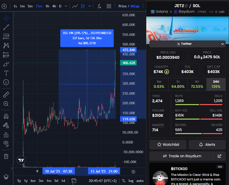Open the forecasting and measurement tools
The width and height of the screenshot is (229, 185).
(6, 55)
